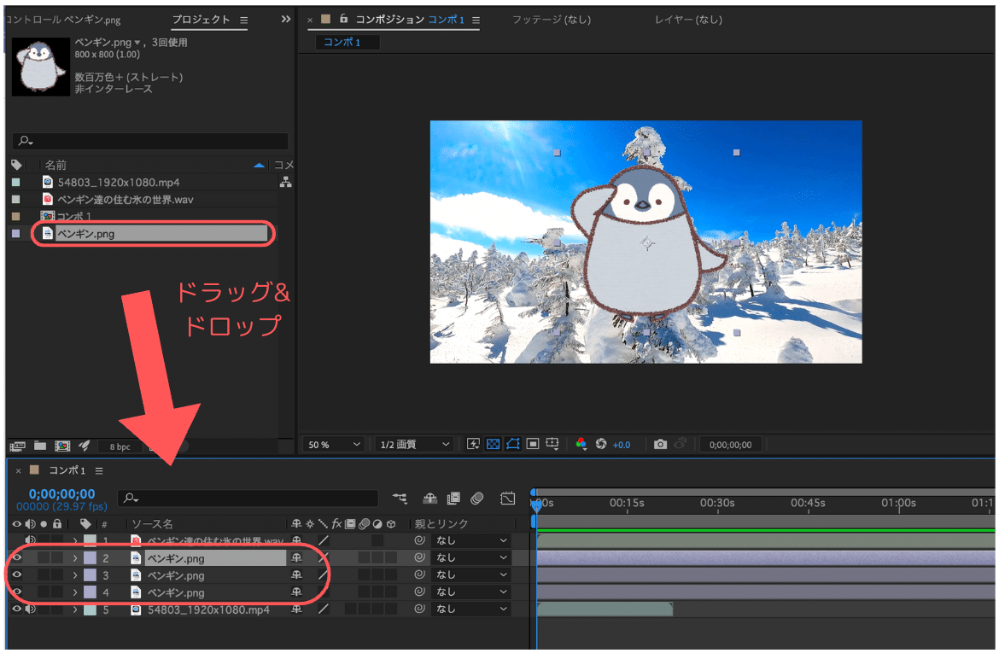Open the RGB channel display menu

[x=581, y=445]
